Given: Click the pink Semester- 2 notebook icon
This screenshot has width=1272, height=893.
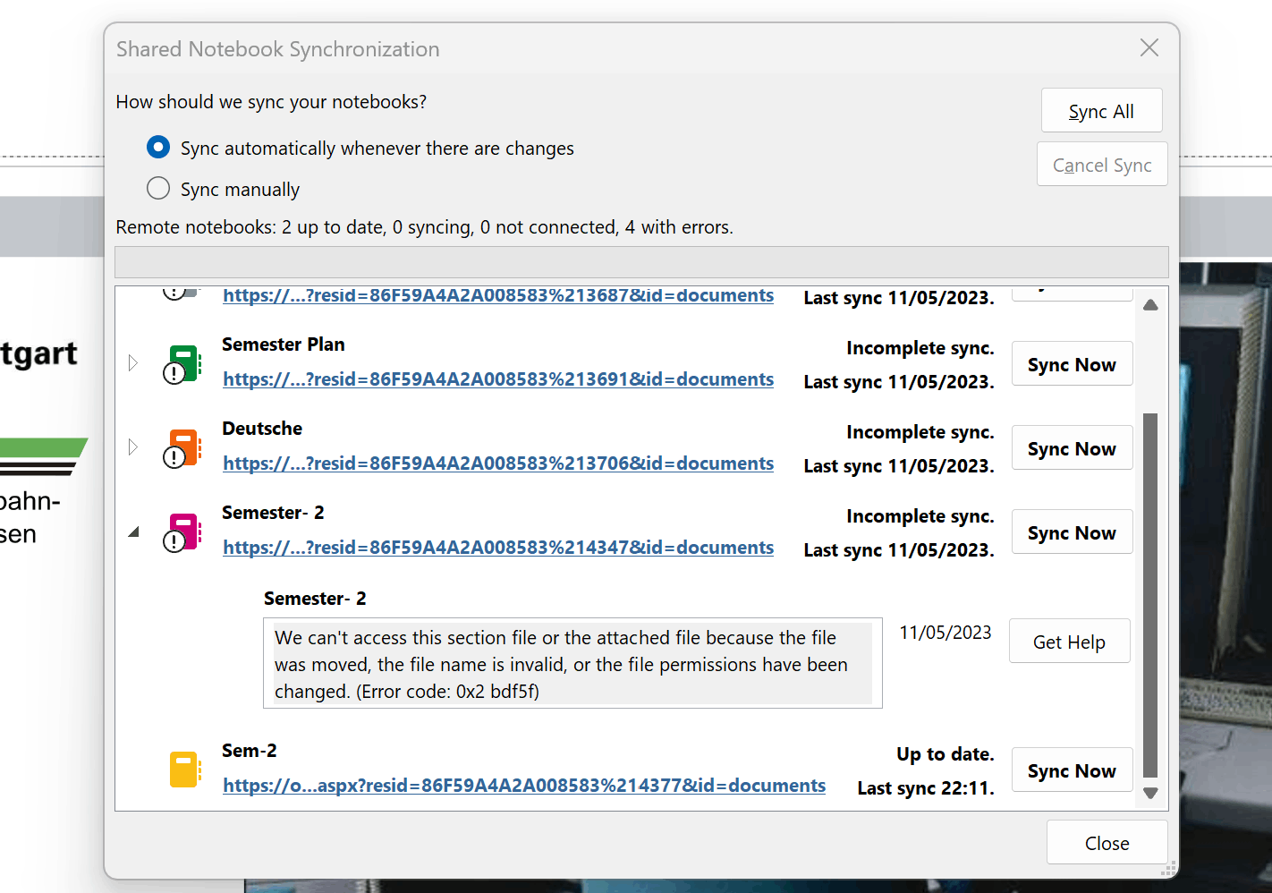Looking at the screenshot, I should tap(184, 532).
